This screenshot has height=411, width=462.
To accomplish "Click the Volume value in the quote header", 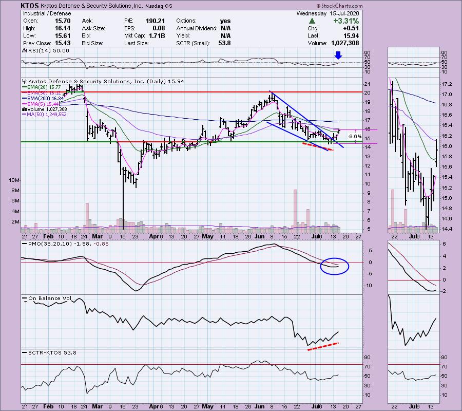I will tap(345, 43).
